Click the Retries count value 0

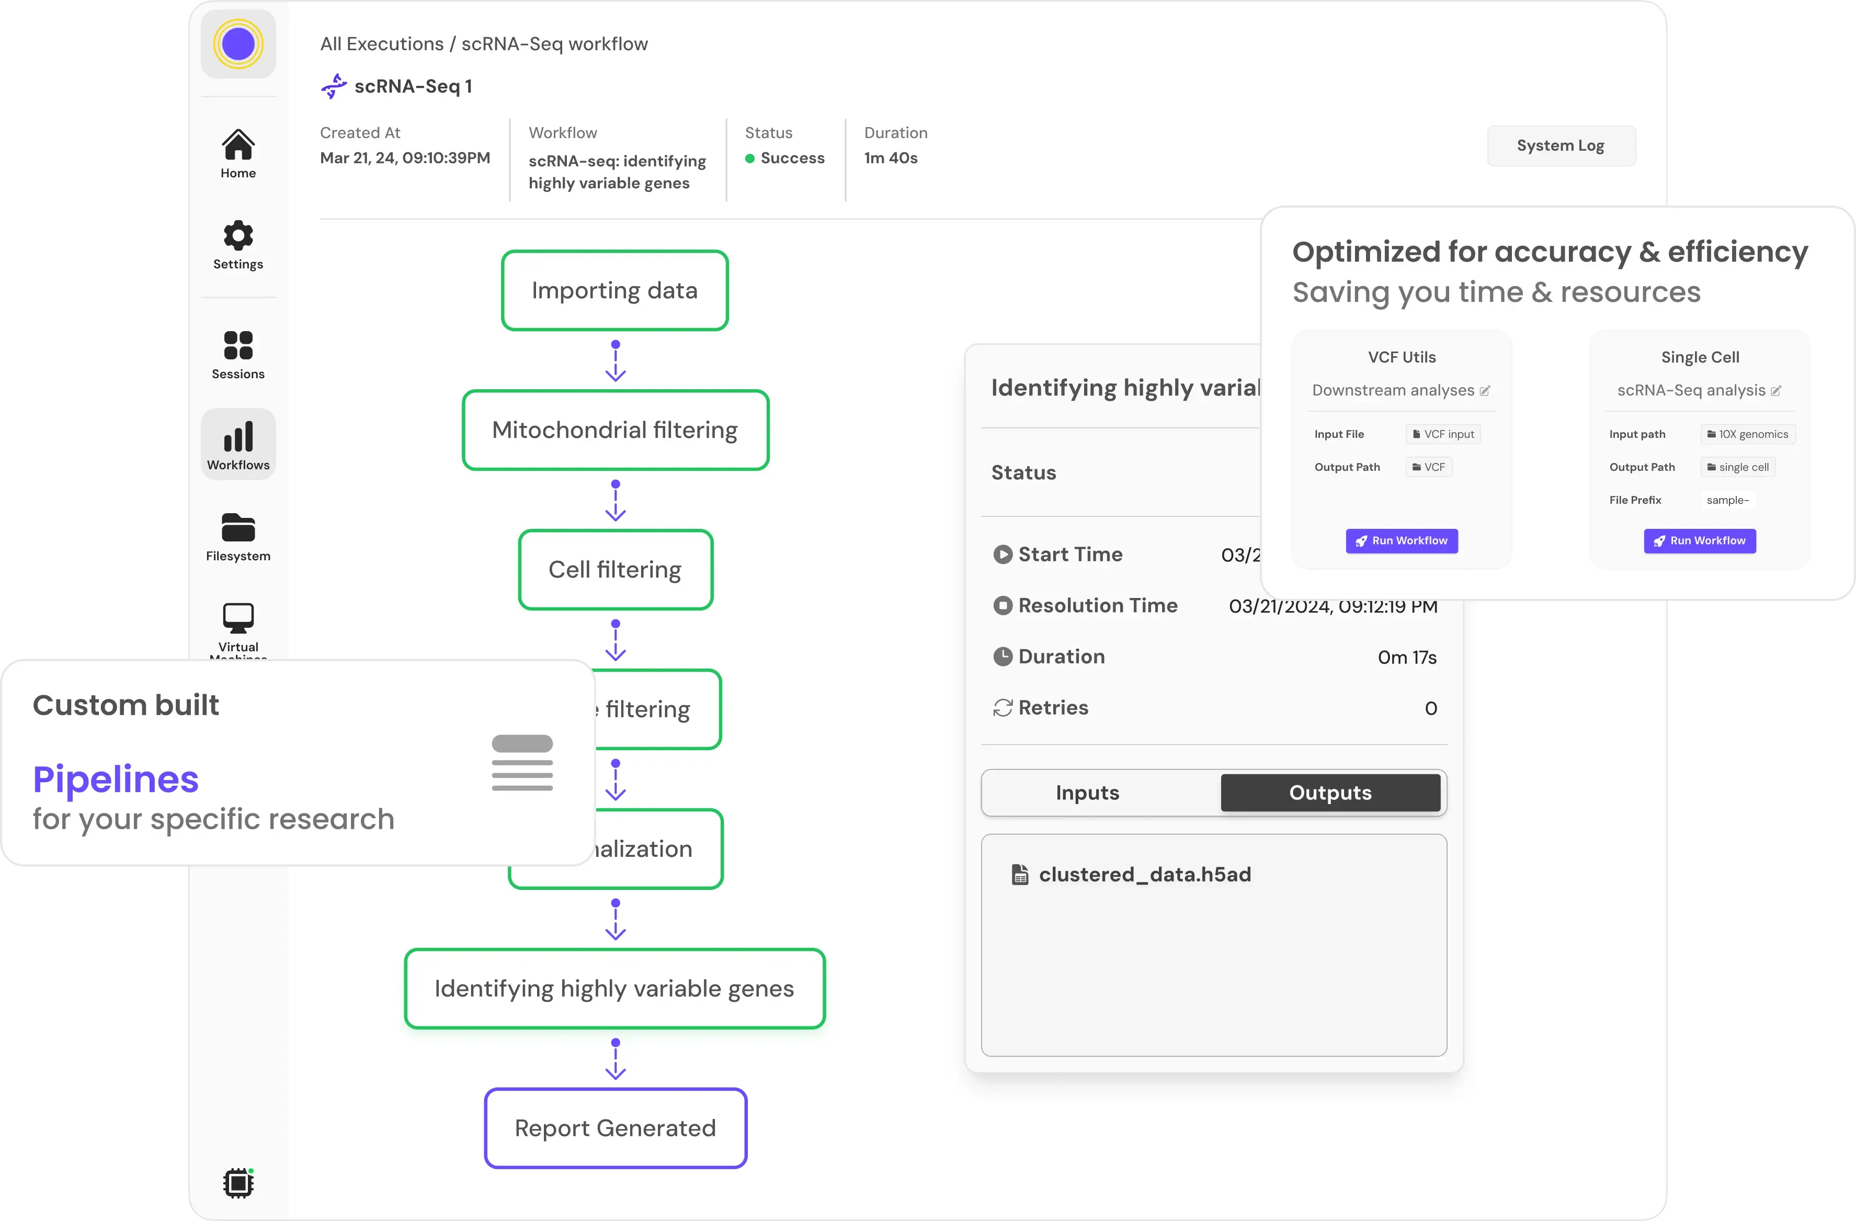1430,708
